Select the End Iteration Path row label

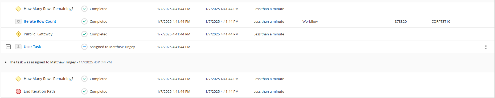39,91
